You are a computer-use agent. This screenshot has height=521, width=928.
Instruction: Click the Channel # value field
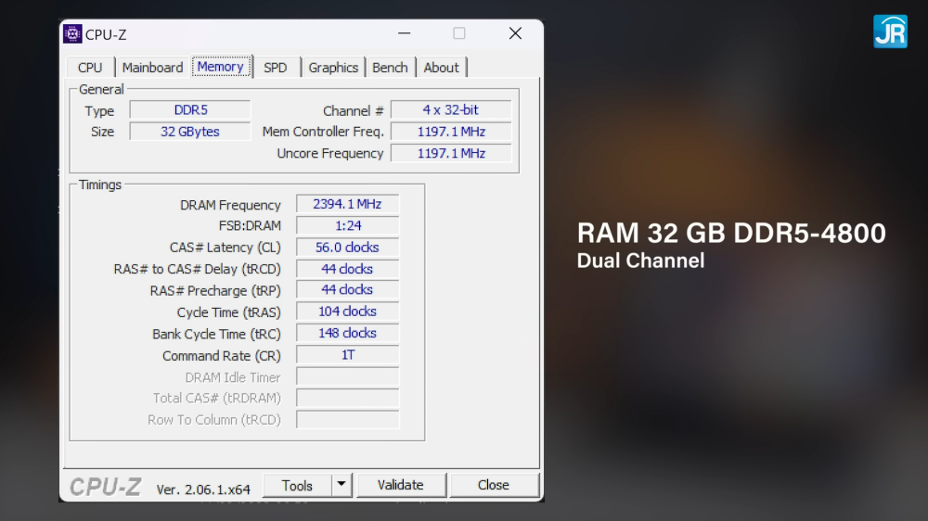pyautogui.click(x=451, y=110)
